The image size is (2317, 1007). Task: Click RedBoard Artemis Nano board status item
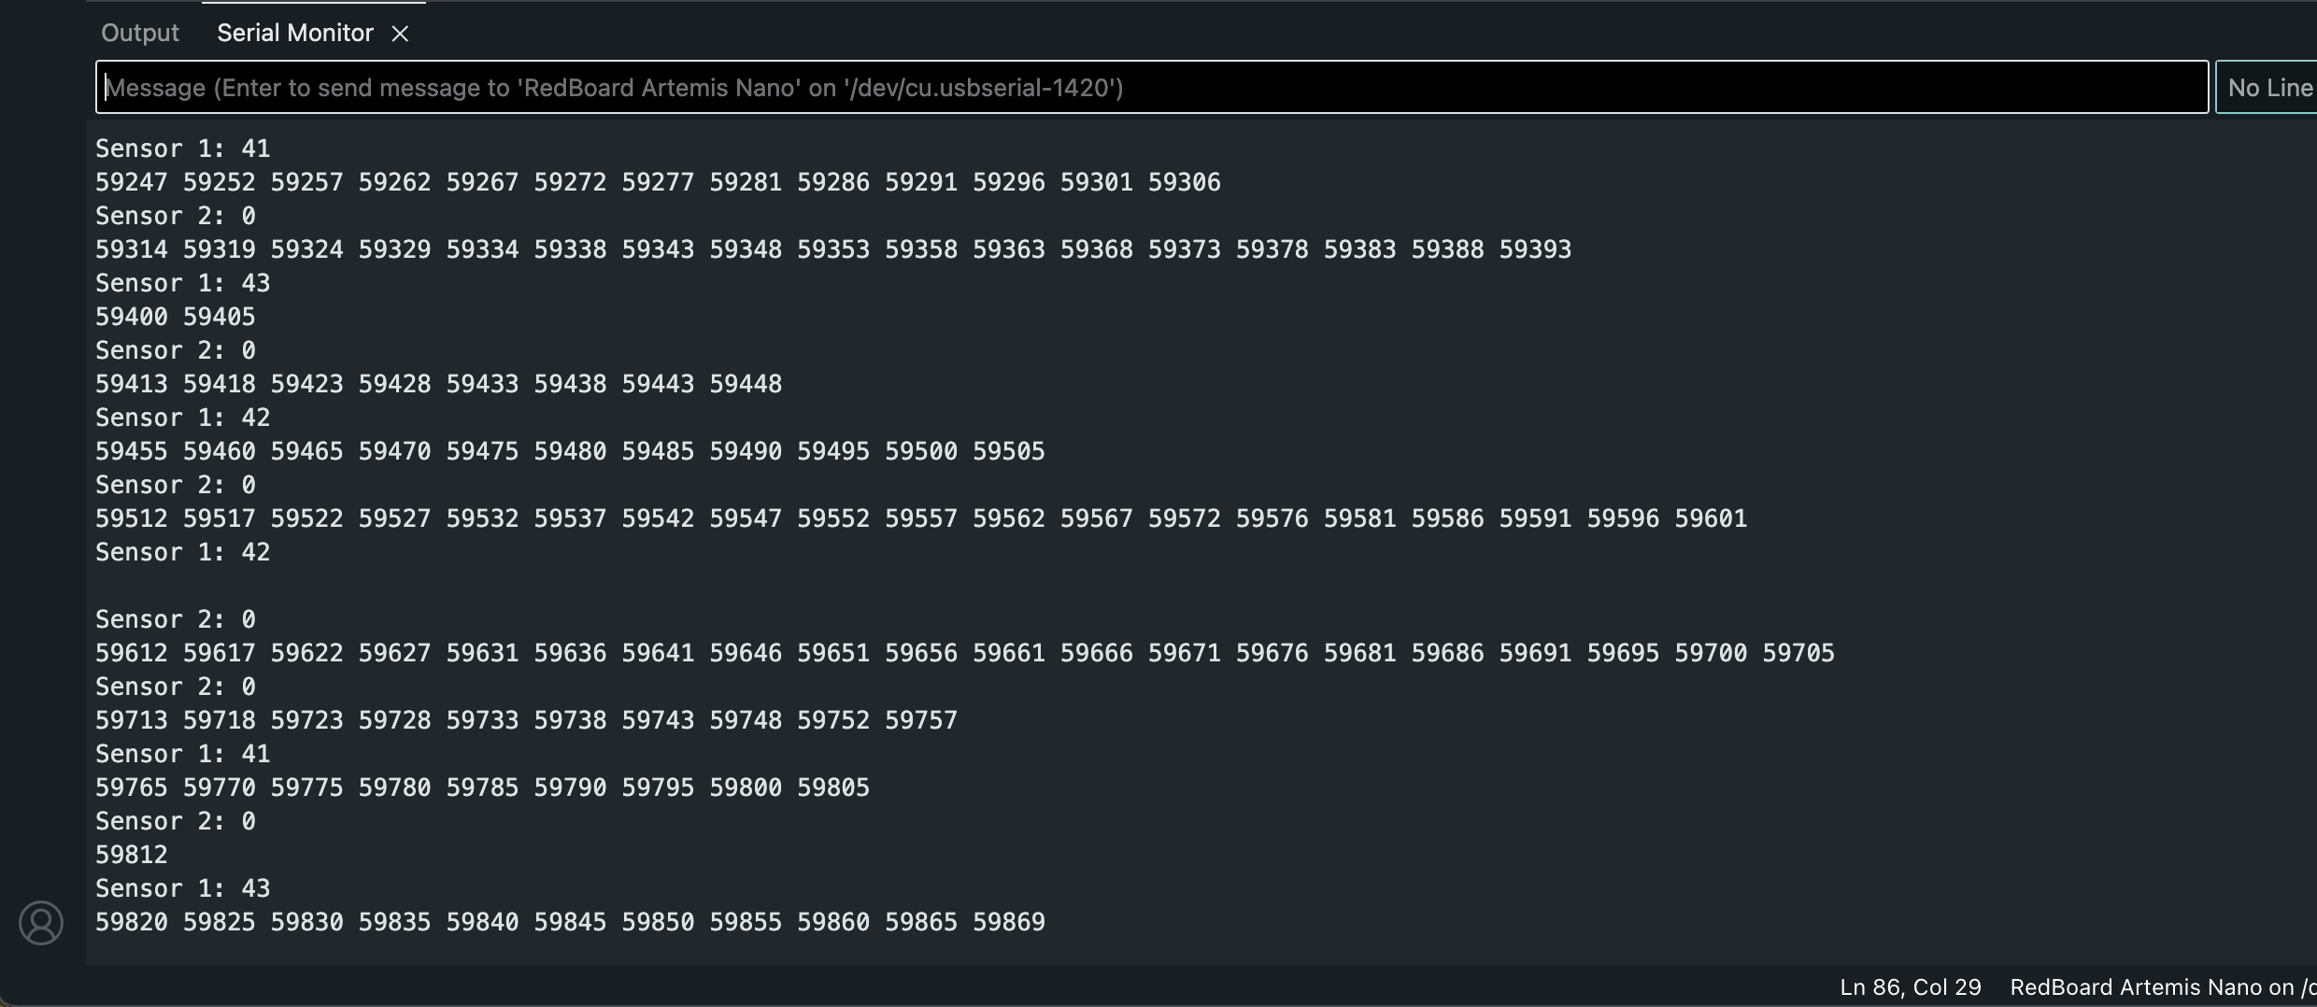[x=2161, y=987]
